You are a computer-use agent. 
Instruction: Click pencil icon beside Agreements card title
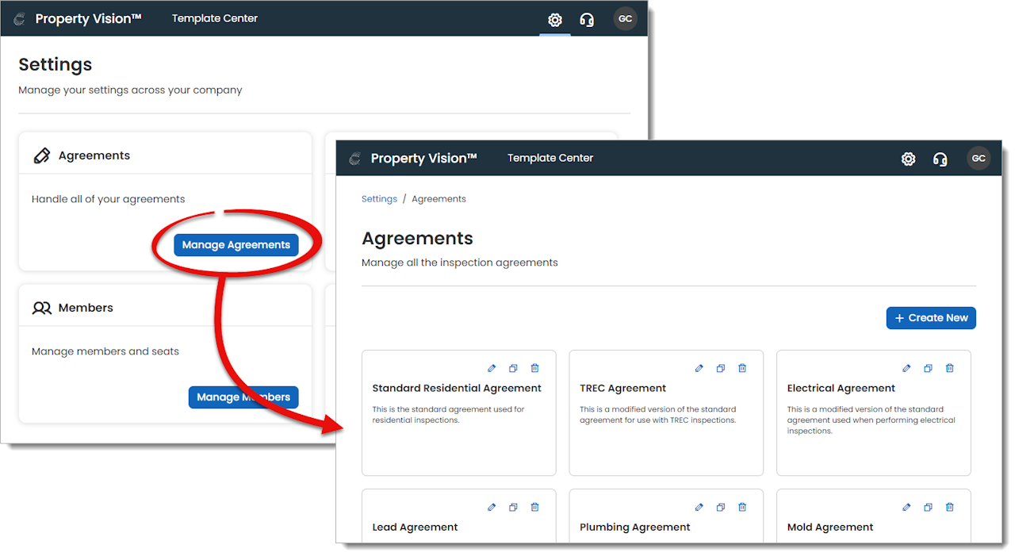[41, 155]
